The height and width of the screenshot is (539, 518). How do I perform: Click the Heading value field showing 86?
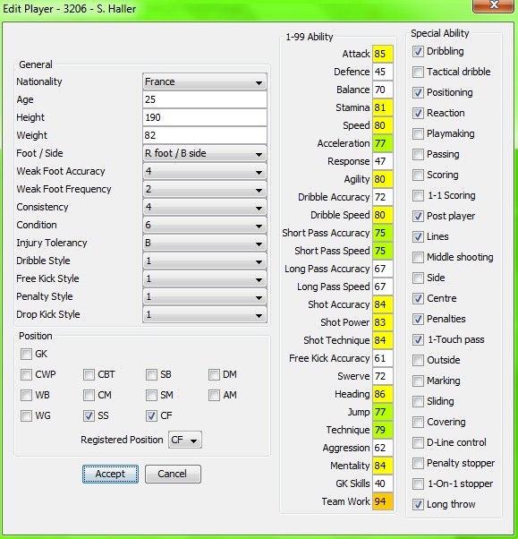click(x=383, y=394)
